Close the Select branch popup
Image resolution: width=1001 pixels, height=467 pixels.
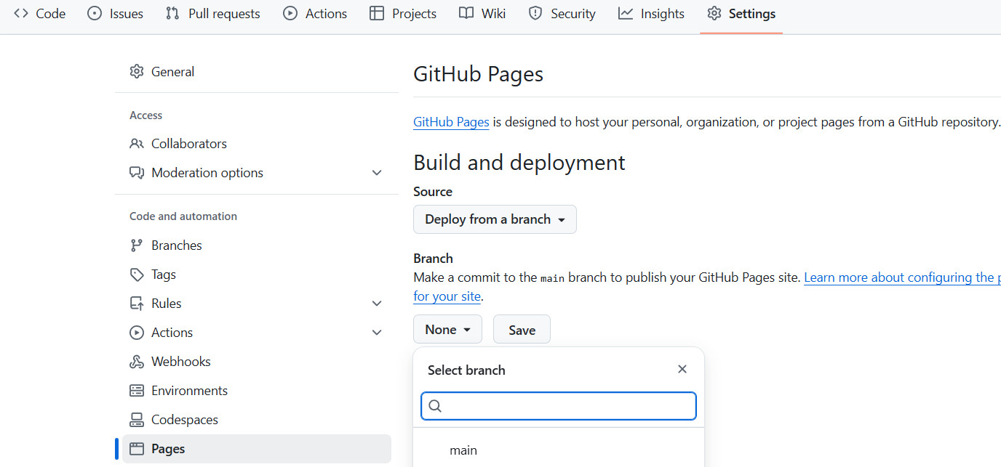pos(682,369)
